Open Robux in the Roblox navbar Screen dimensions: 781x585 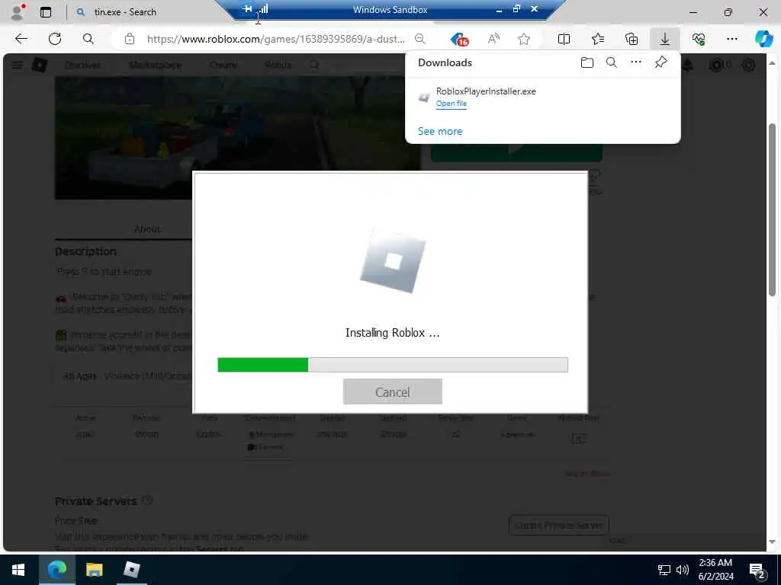coord(278,66)
